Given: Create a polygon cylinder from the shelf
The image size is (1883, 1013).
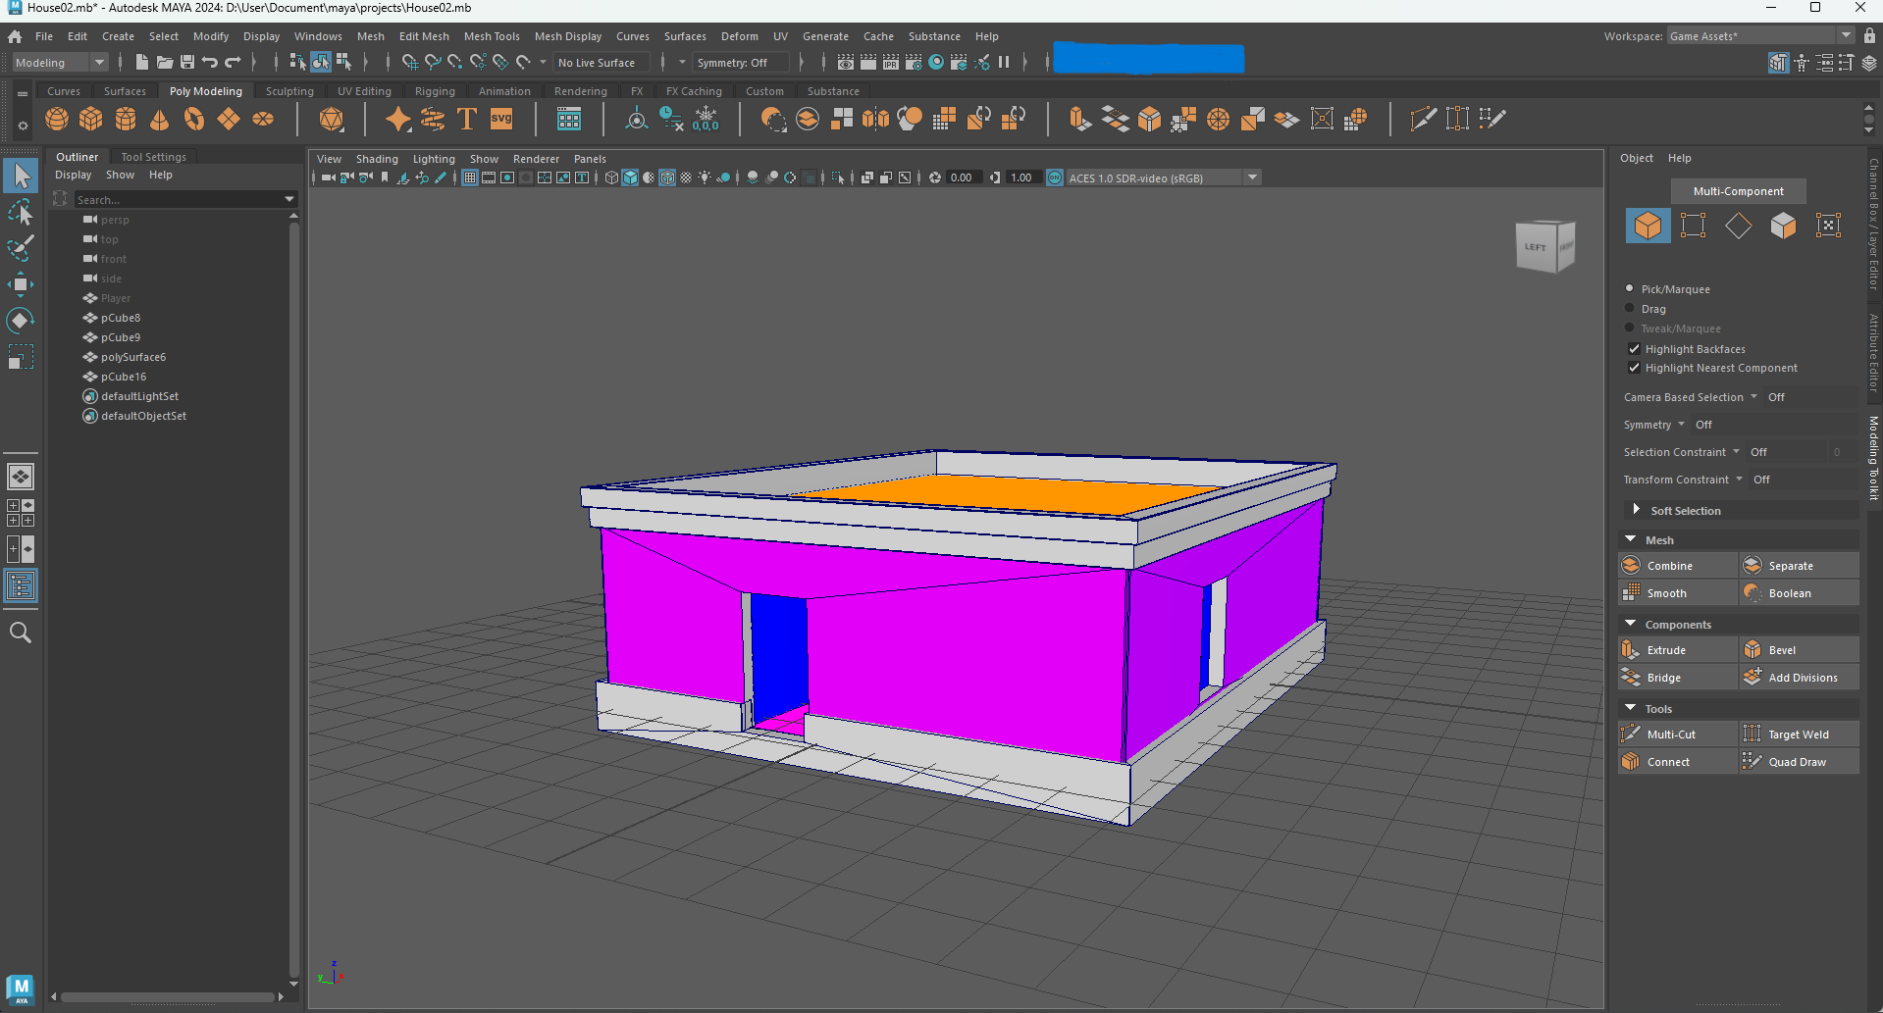Looking at the screenshot, I should [126, 120].
